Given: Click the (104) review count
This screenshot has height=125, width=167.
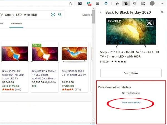Looking at the screenshot, I should (x=18, y=89).
